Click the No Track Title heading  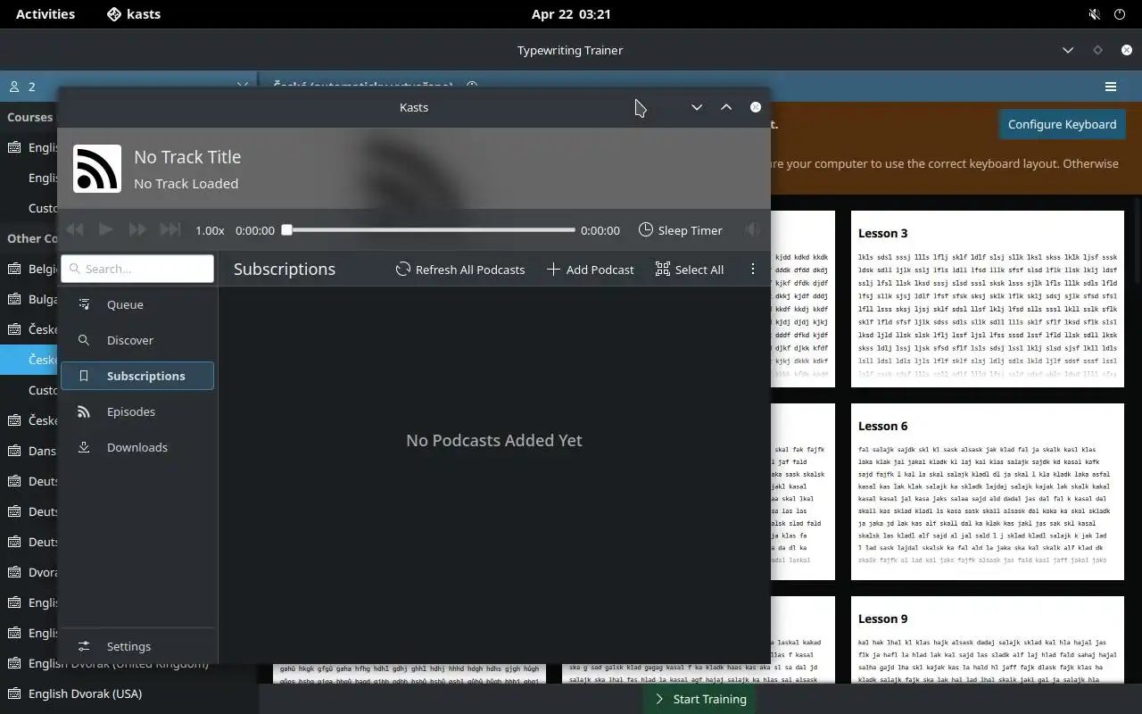[187, 157]
